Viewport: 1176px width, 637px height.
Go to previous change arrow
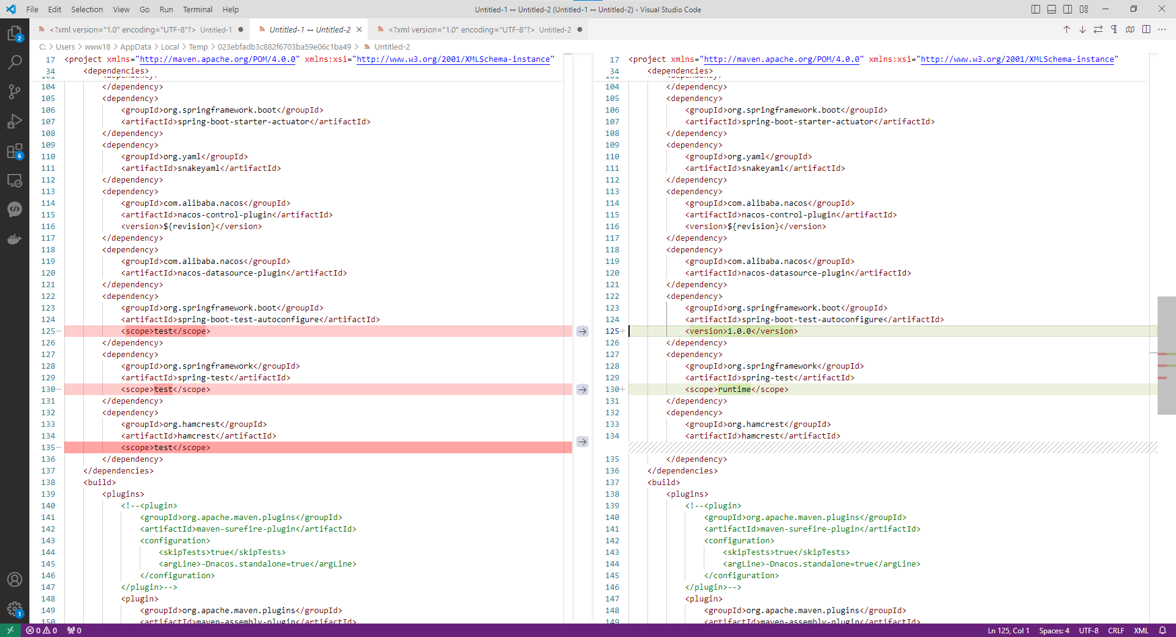click(x=1066, y=29)
